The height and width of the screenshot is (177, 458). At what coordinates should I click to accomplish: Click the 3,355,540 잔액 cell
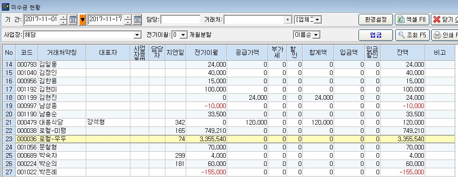tap(403, 139)
